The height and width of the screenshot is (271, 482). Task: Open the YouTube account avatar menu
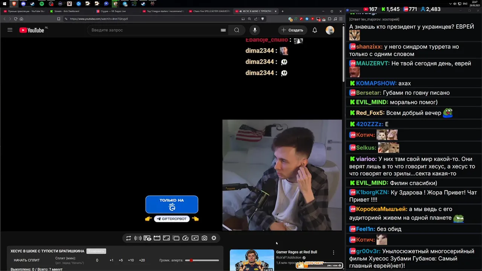click(x=330, y=30)
